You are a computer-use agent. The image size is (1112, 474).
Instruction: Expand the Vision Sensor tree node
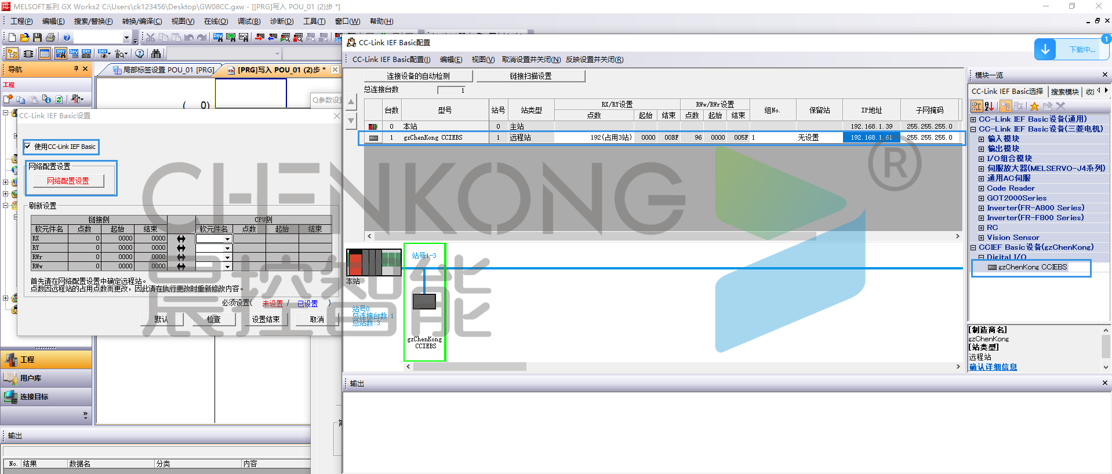[982, 238]
